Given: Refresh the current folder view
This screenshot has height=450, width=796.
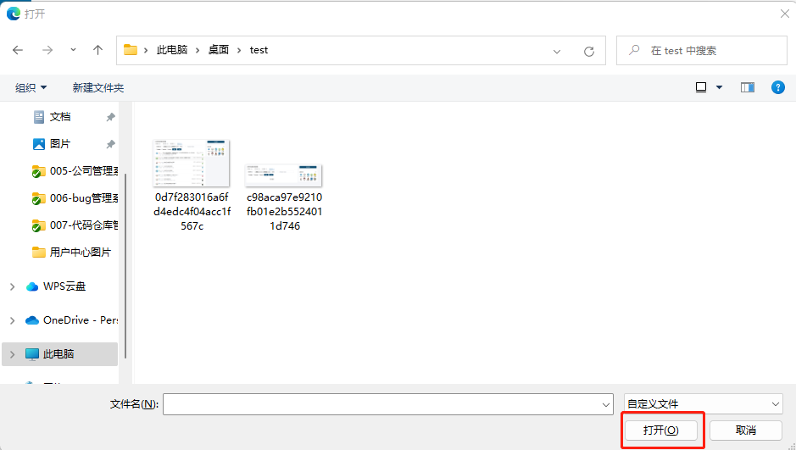Looking at the screenshot, I should [x=588, y=51].
